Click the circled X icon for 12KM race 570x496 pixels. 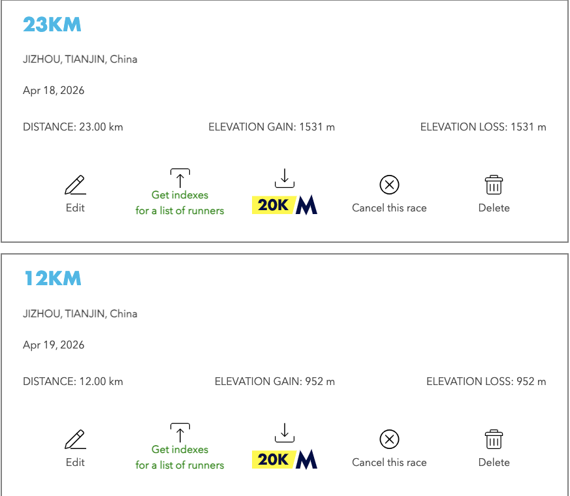[389, 440]
